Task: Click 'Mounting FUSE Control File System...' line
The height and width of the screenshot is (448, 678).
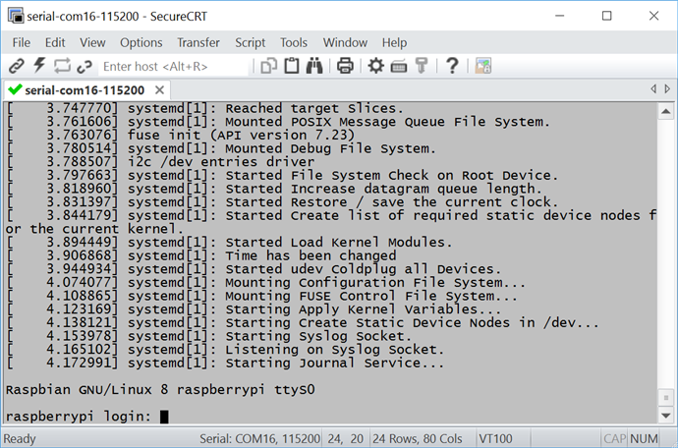Action: [x=262, y=296]
